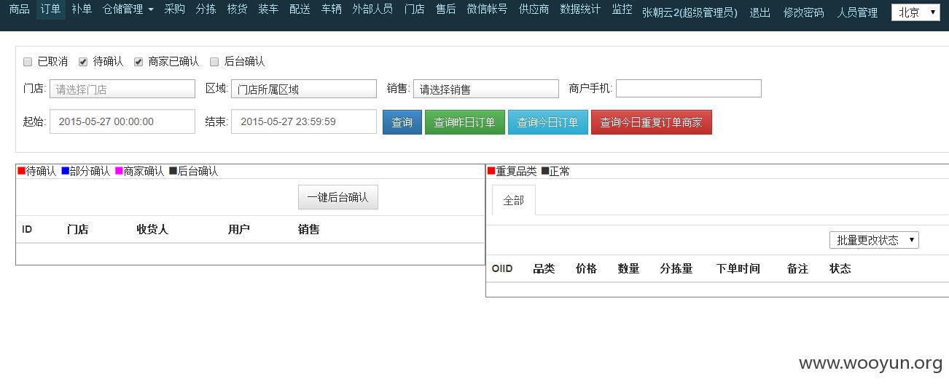
Task: Click the ID column header
Action: pyautogui.click(x=27, y=229)
